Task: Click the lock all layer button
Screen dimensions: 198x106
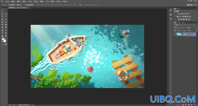Action: [x=185, y=31]
